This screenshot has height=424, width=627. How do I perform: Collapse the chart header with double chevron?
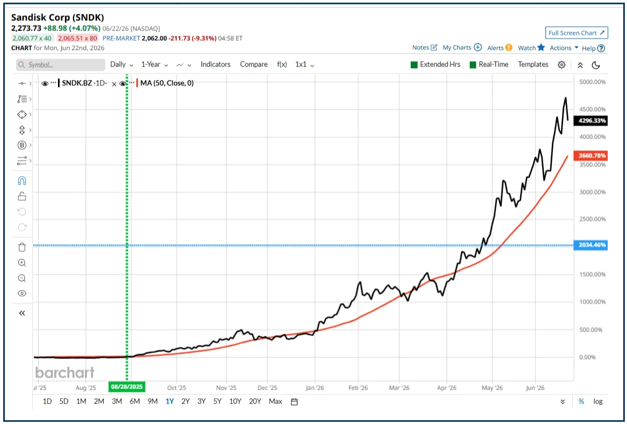(x=580, y=65)
